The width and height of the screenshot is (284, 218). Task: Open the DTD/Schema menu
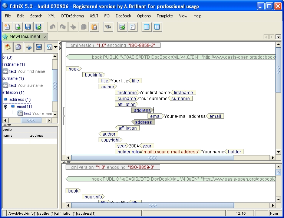pyautogui.click(x=72, y=16)
